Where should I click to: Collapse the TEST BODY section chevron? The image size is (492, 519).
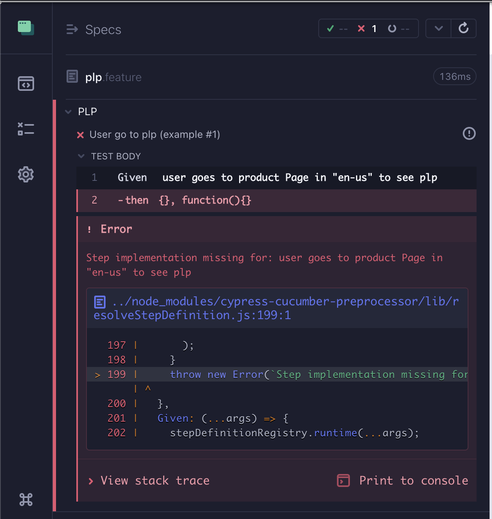click(x=81, y=156)
